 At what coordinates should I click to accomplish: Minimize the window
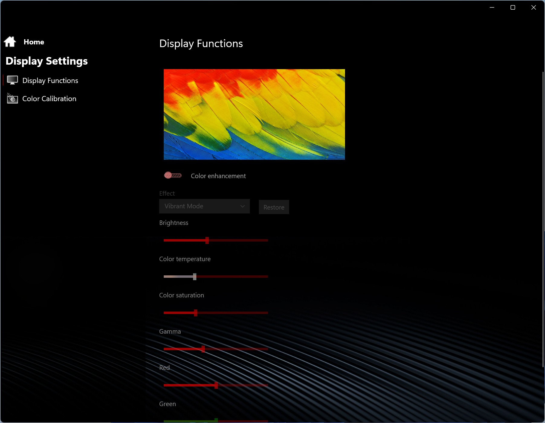(x=492, y=8)
